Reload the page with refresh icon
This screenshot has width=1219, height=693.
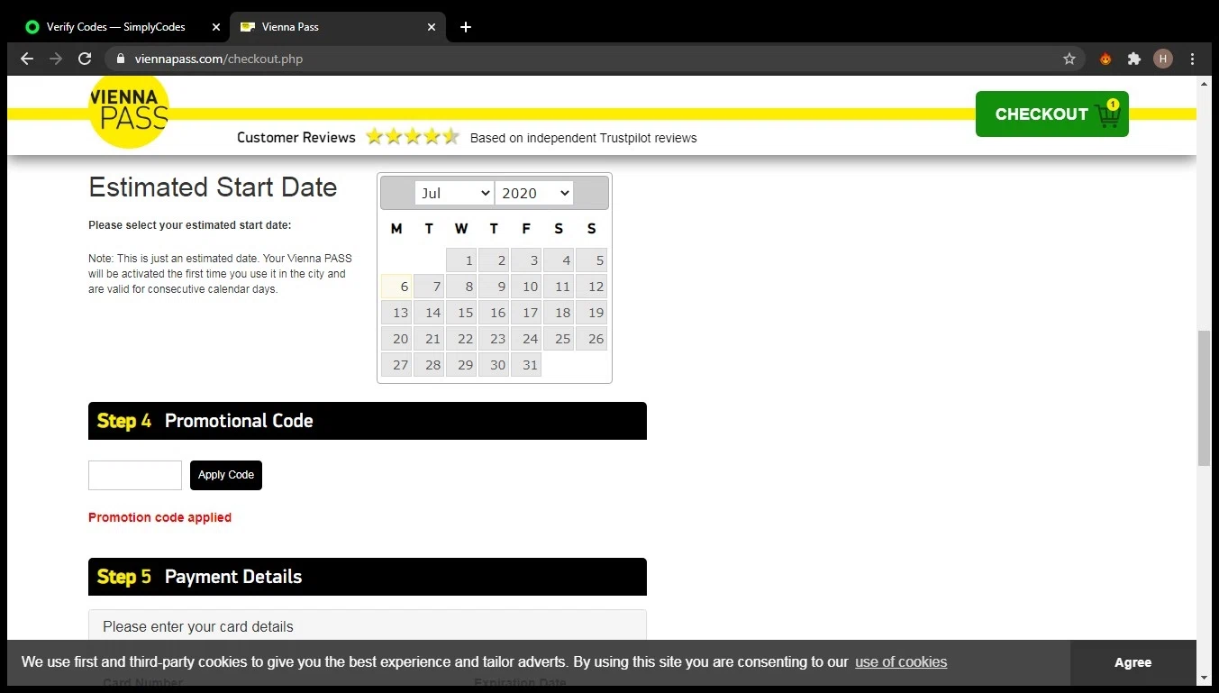pyautogui.click(x=85, y=59)
